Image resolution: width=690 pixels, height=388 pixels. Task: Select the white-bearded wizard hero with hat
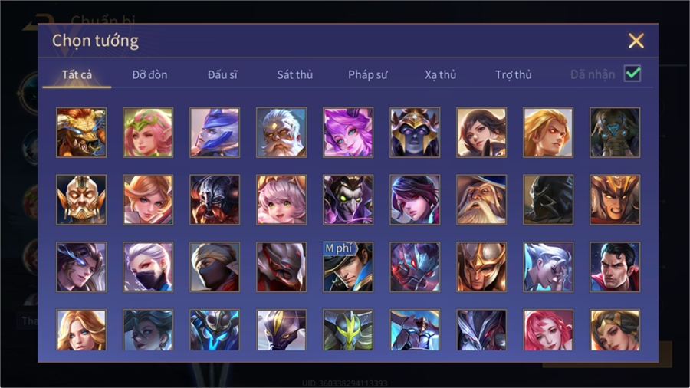481,199
